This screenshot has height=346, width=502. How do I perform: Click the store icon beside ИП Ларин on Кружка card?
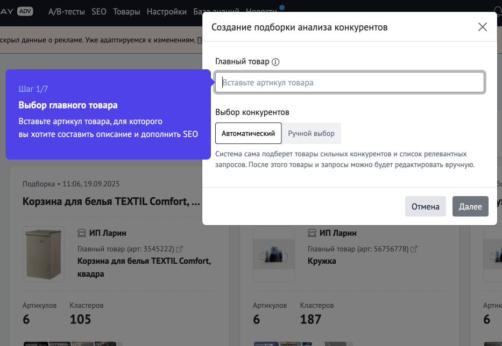click(x=312, y=233)
